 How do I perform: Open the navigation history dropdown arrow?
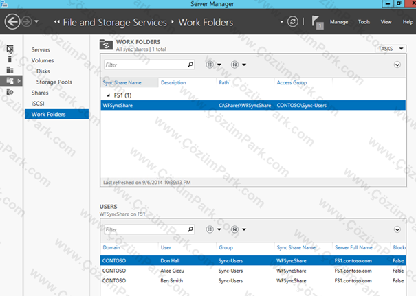click(36, 21)
